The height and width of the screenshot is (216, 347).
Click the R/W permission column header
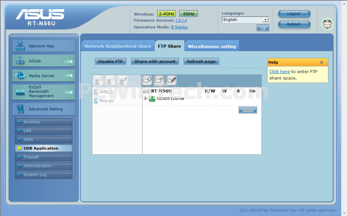coord(210,91)
